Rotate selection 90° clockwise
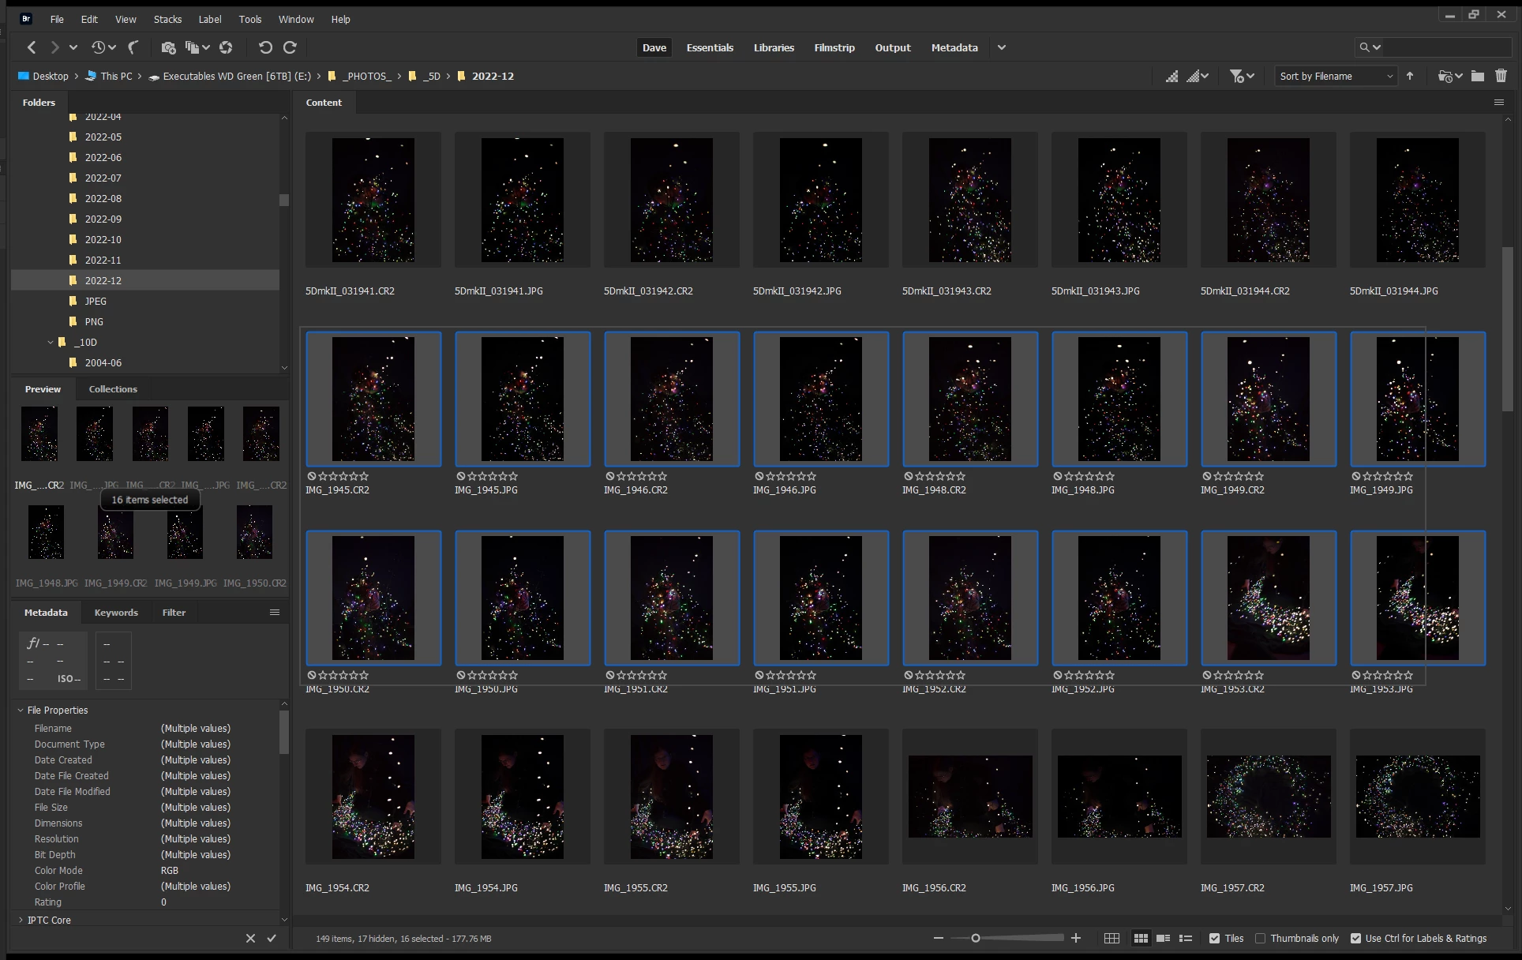The height and width of the screenshot is (960, 1522). [290, 47]
